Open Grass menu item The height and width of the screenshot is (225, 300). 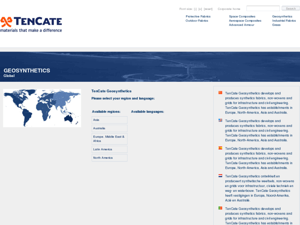(276, 25)
